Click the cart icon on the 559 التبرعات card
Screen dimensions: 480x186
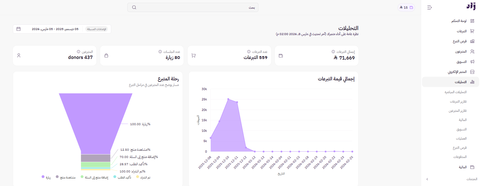tap(193, 56)
